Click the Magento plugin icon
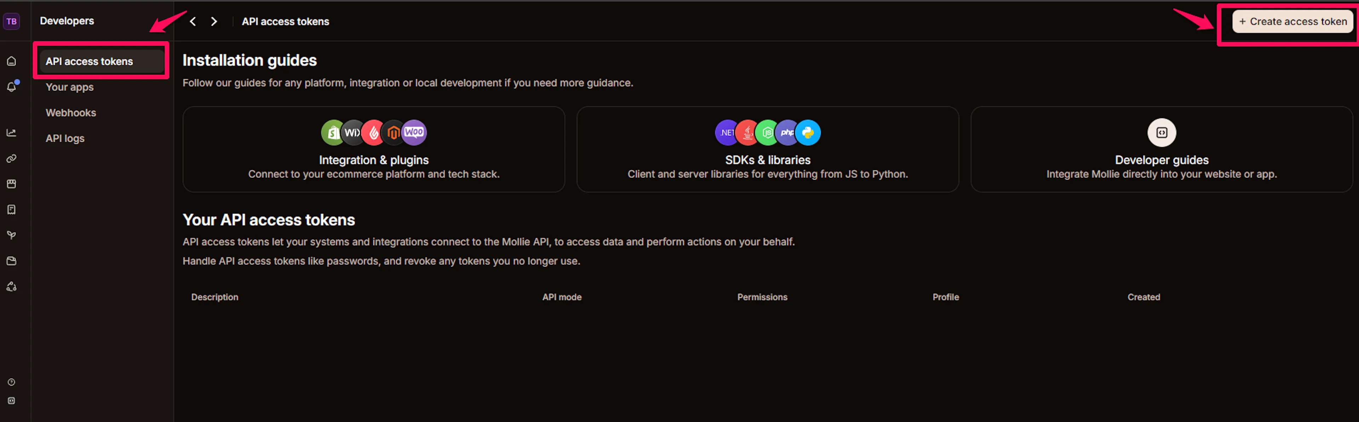The height and width of the screenshot is (422, 1359). tap(393, 133)
